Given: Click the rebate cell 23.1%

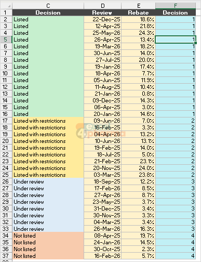Looking at the screenshot, I should [x=138, y=161].
